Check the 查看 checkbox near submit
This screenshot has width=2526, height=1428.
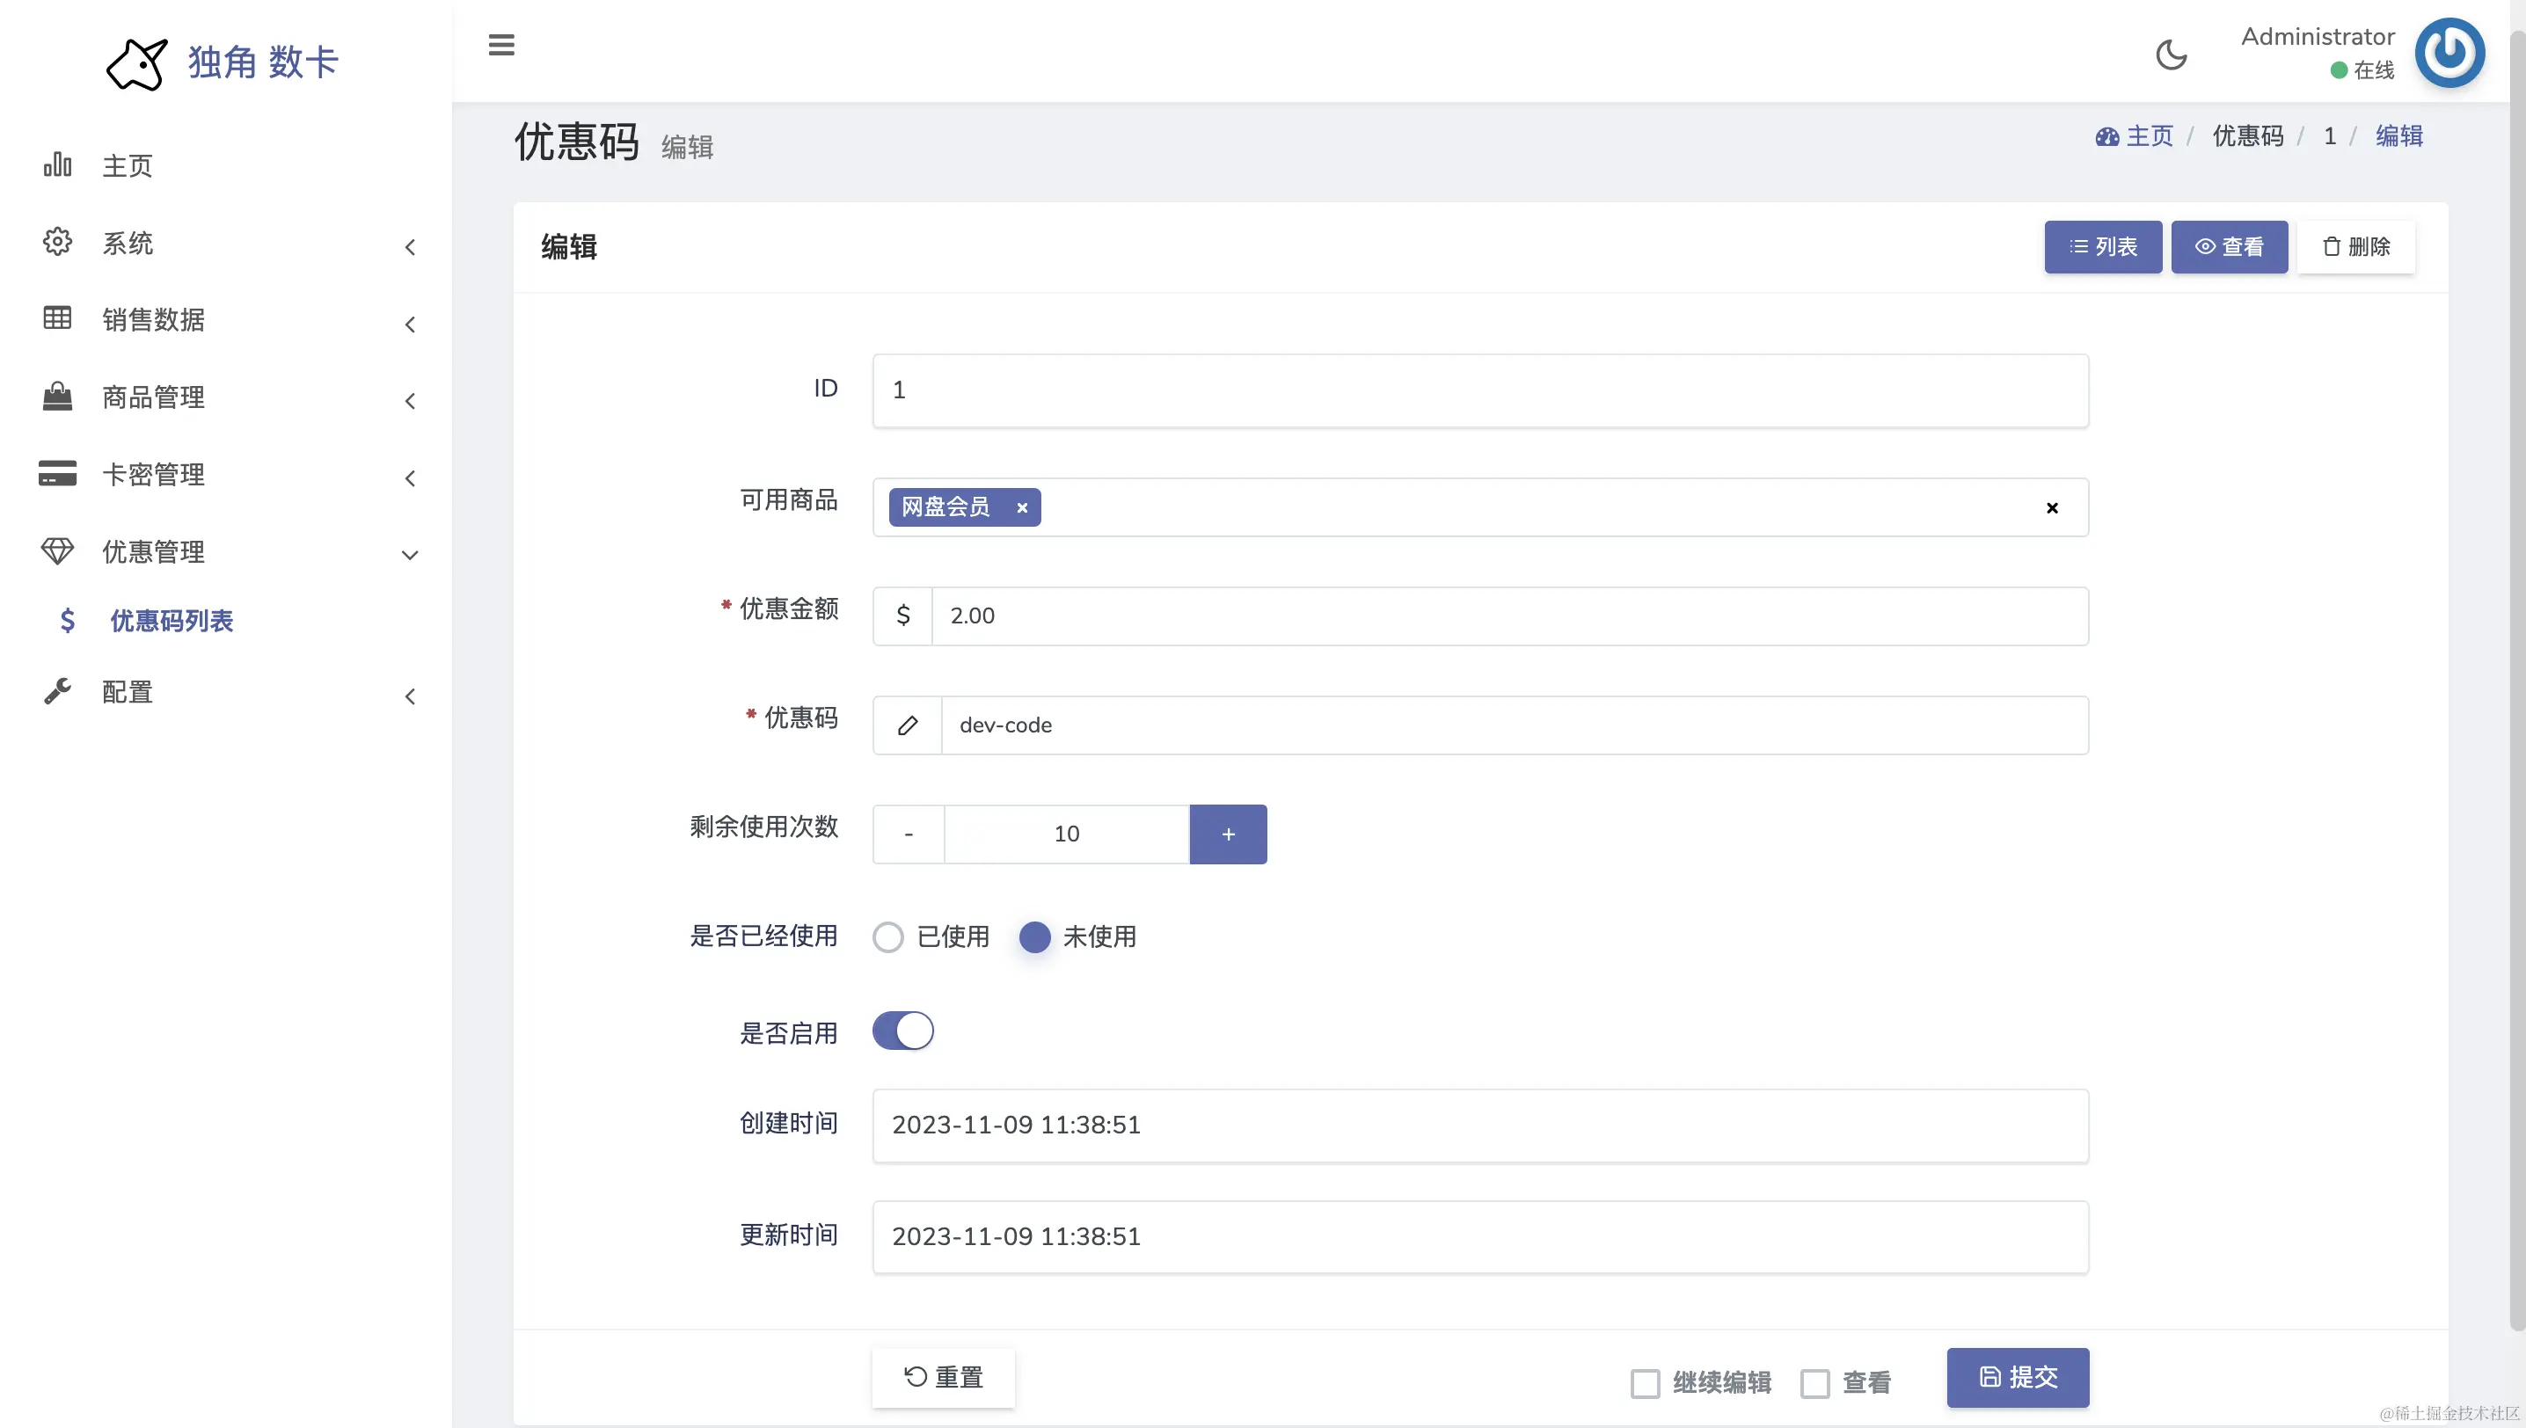coord(1814,1383)
